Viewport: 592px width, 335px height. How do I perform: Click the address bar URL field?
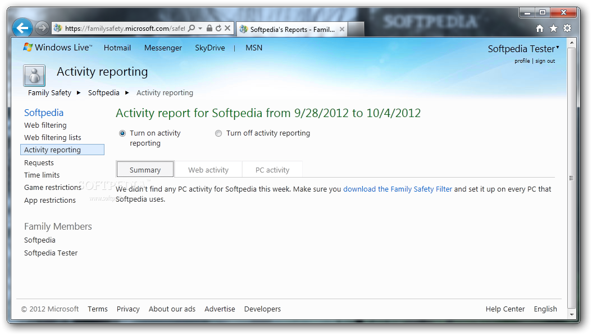[x=125, y=28]
